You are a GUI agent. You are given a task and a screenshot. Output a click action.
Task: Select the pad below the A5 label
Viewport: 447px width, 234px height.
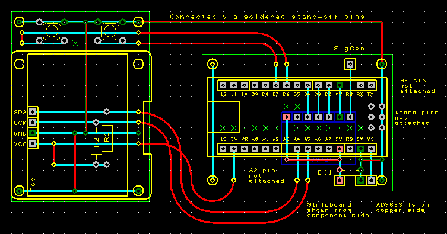pos(307,149)
